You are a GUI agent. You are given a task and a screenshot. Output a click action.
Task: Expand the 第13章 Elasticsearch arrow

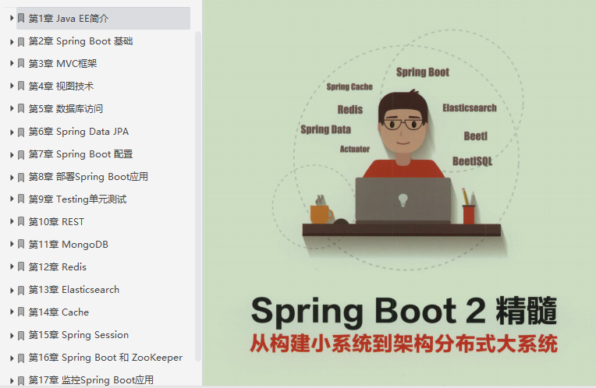12,290
